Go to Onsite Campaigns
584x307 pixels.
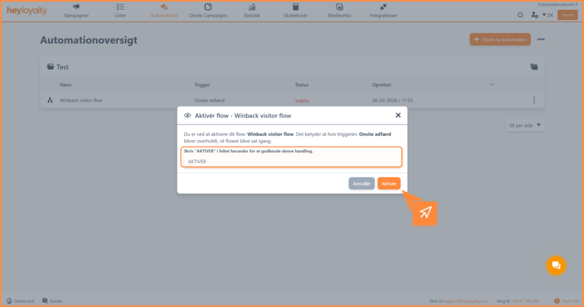(208, 11)
